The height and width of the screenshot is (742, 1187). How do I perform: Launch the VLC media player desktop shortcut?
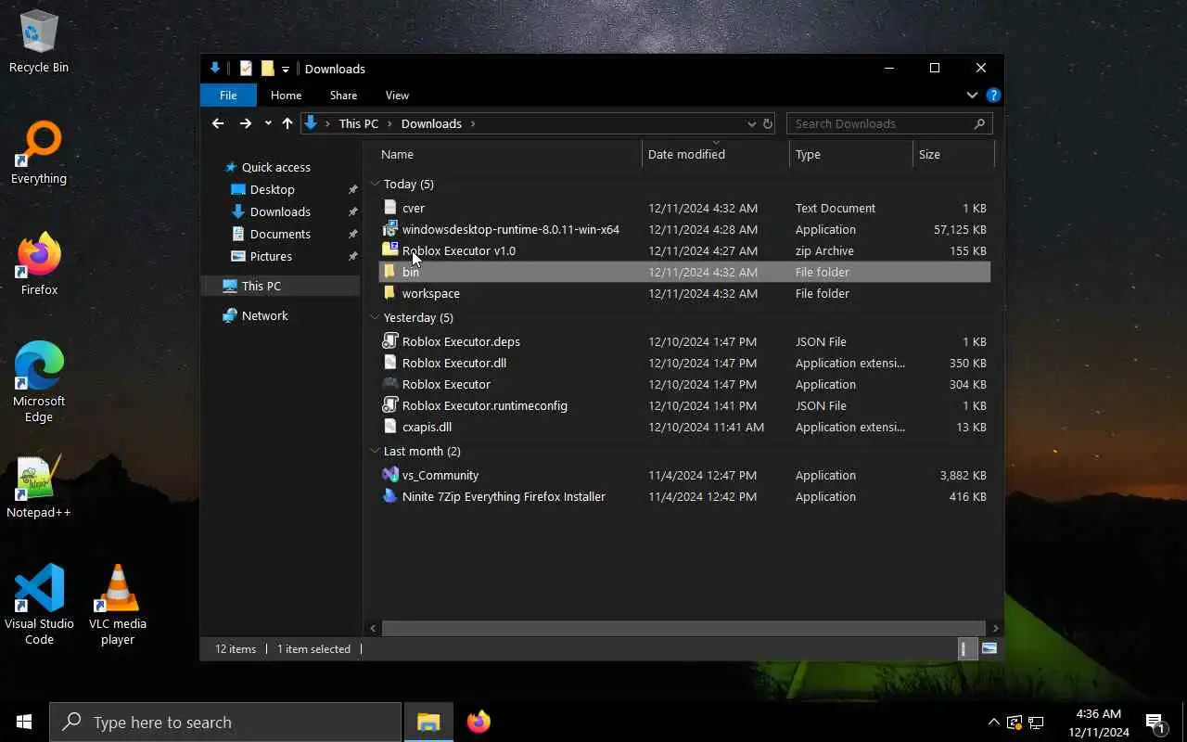click(118, 605)
